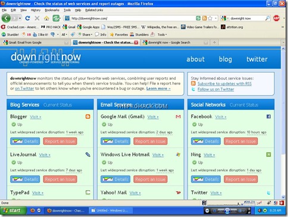Click the Twitter bird service icon
Image resolution: width=288 pixels, height=217 pixels.
[x=268, y=193]
